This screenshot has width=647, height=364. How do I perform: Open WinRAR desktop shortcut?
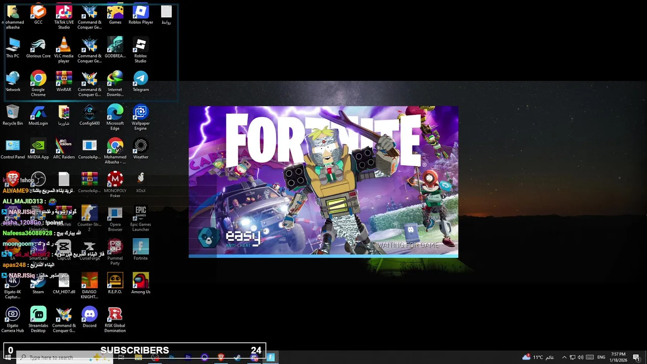tap(64, 82)
